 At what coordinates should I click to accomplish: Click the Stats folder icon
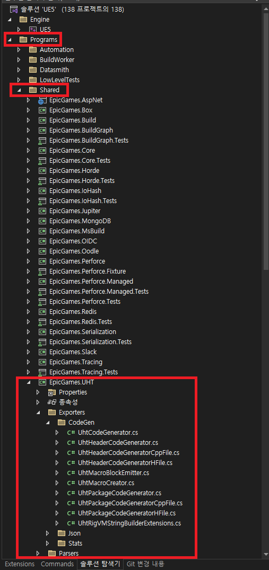(x=62, y=543)
